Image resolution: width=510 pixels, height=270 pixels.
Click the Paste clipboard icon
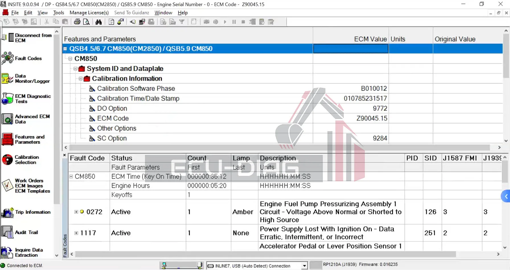click(x=65, y=22)
